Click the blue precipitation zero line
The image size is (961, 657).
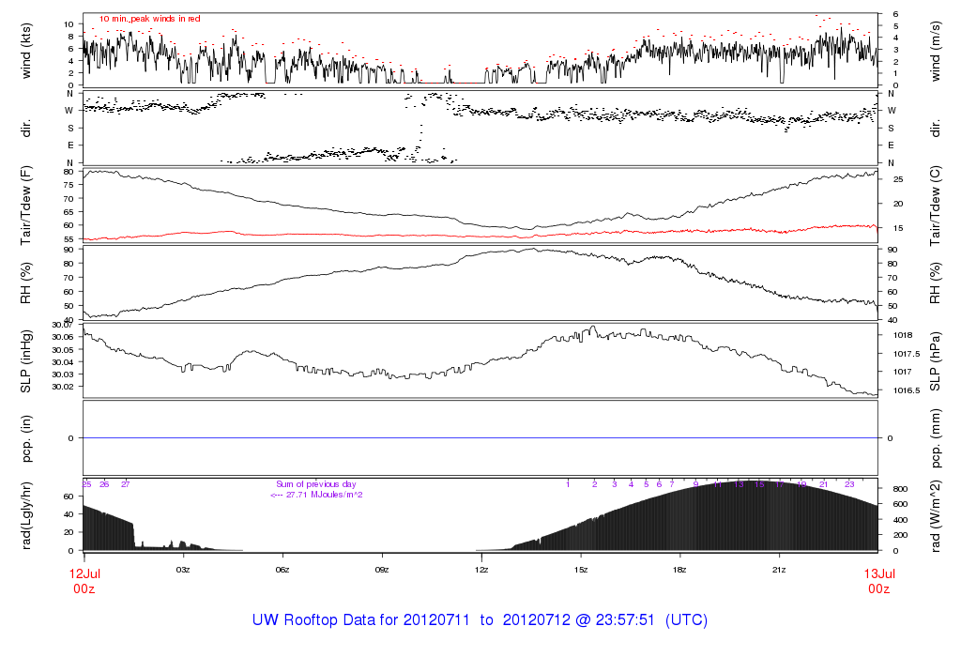[480, 438]
